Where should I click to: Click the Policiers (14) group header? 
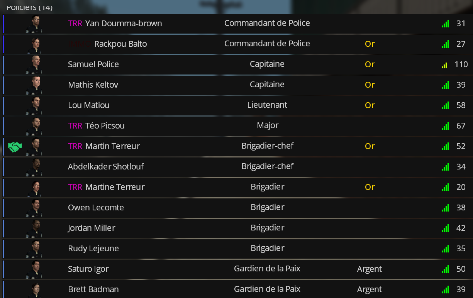click(29, 7)
